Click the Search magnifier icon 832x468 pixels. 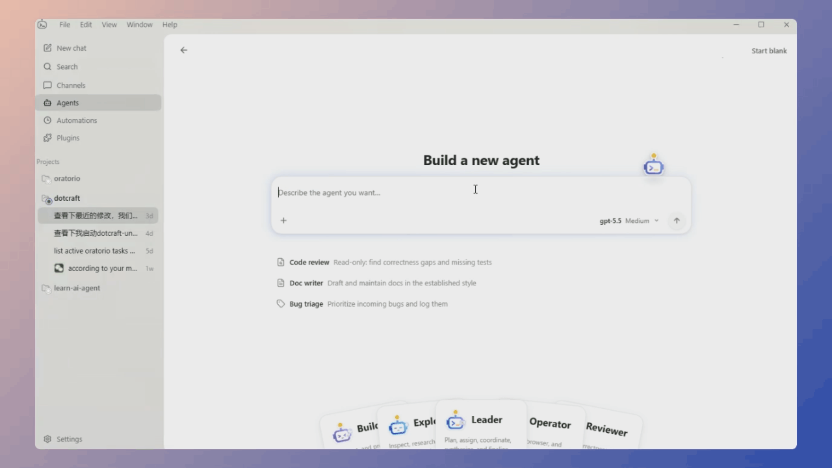(47, 66)
